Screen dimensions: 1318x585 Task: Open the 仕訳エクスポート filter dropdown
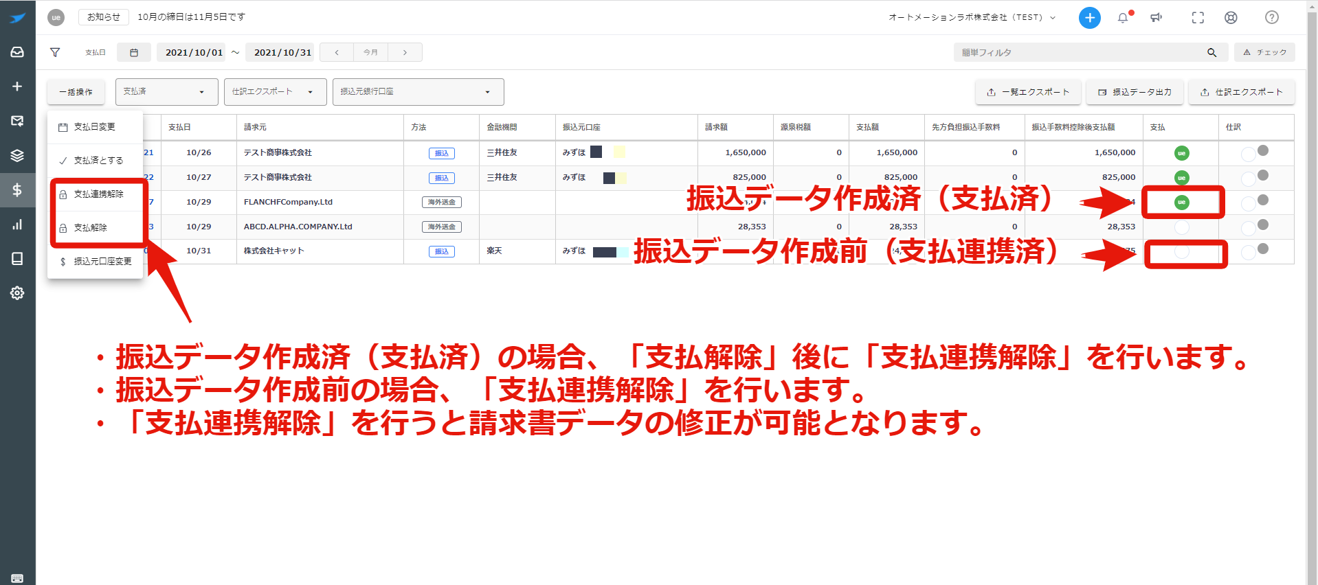[275, 92]
